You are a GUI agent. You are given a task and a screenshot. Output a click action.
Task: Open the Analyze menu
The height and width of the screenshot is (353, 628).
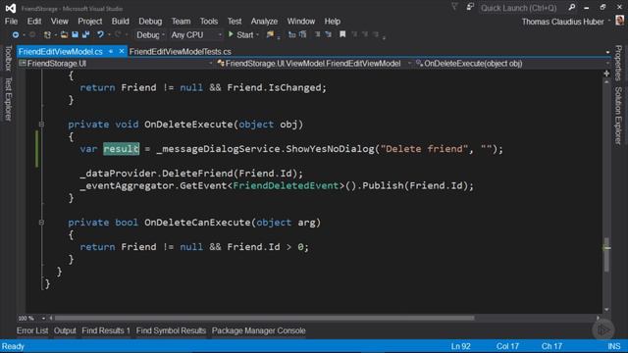pyautogui.click(x=264, y=22)
